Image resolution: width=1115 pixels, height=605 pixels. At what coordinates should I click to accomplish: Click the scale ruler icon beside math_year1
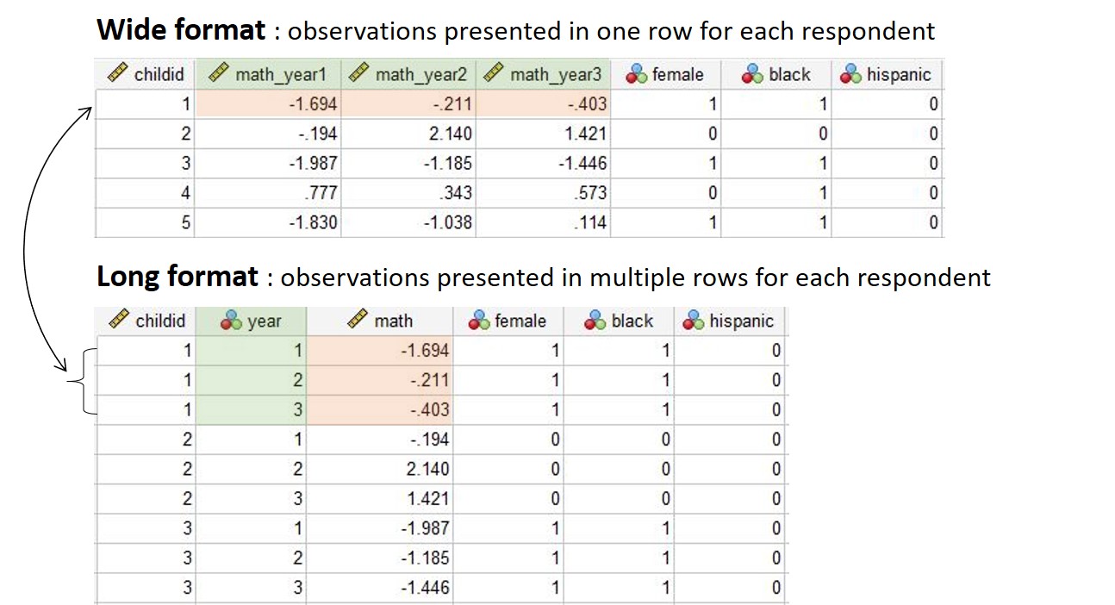(x=220, y=74)
